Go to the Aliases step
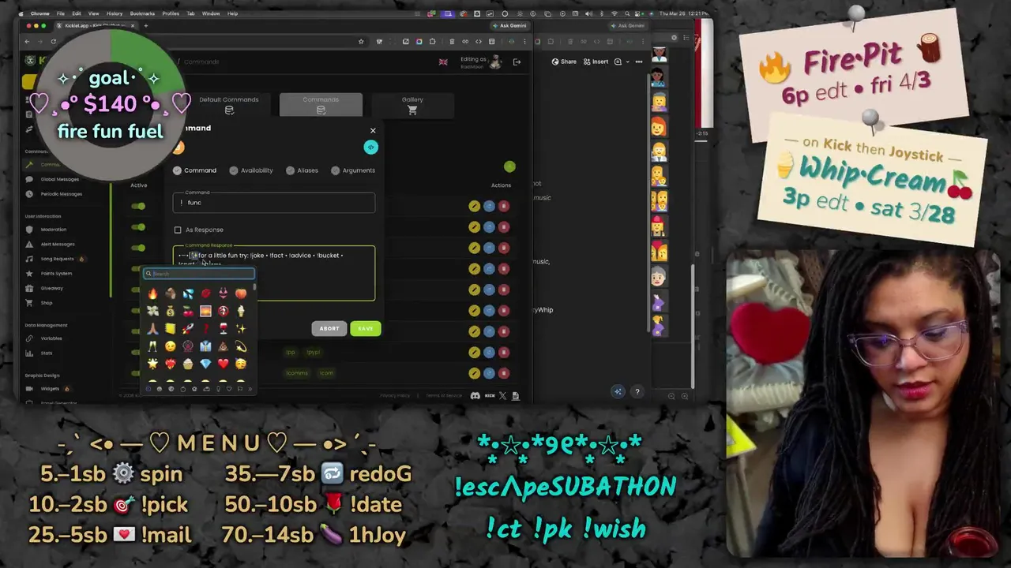The image size is (1011, 568). coord(302,170)
